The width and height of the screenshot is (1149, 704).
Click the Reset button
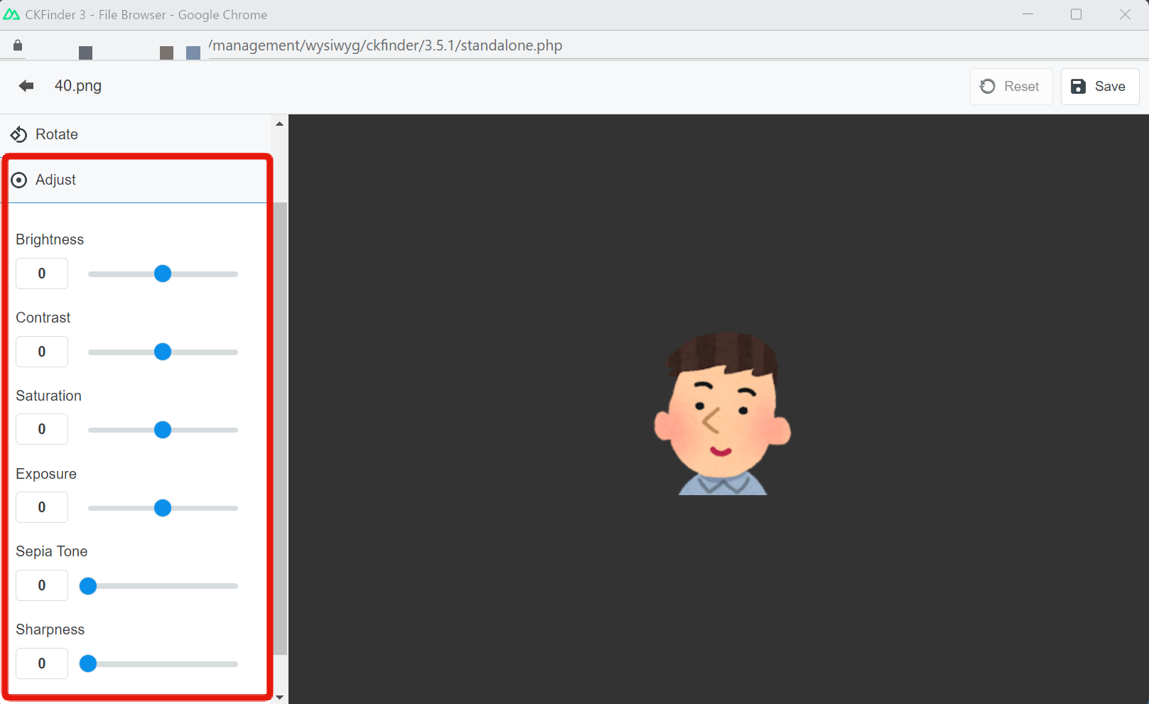(x=1010, y=87)
